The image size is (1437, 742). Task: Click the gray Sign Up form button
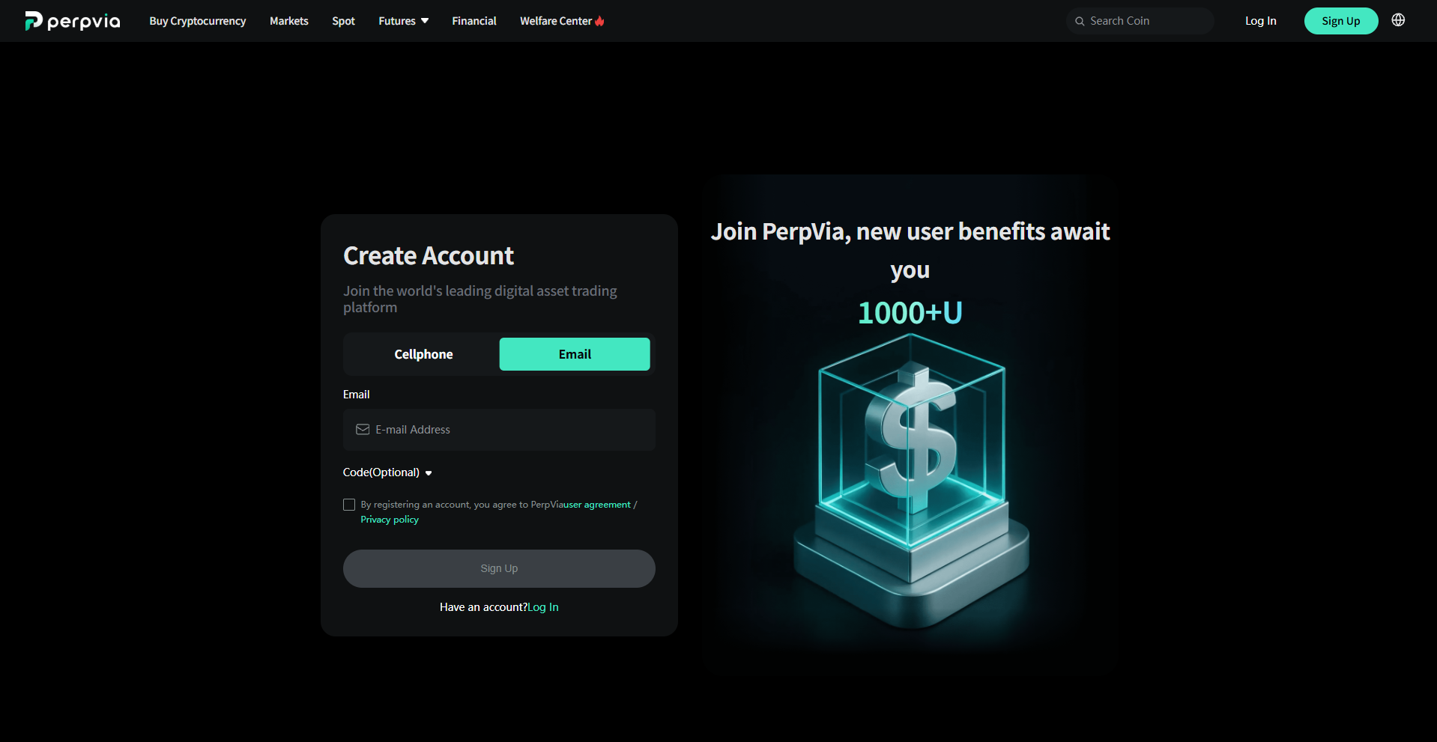[499, 568]
